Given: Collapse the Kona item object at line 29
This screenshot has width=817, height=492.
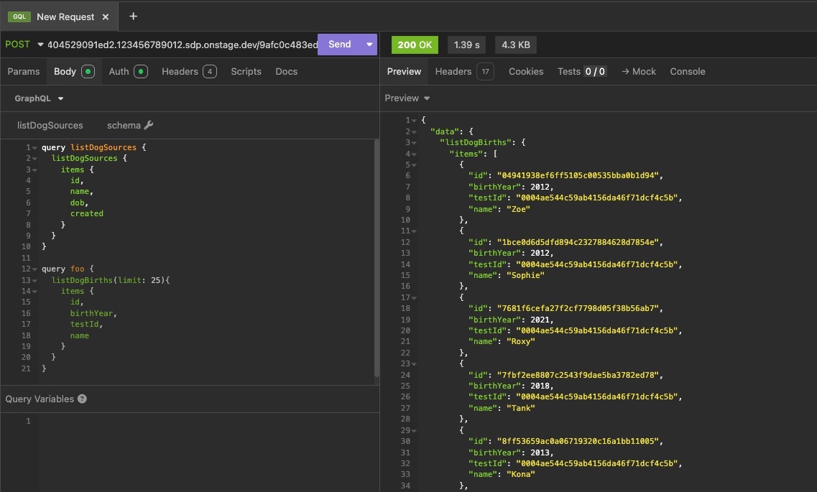Looking at the screenshot, I should [414, 430].
